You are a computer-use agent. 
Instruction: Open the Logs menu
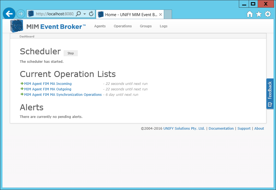tap(164, 26)
